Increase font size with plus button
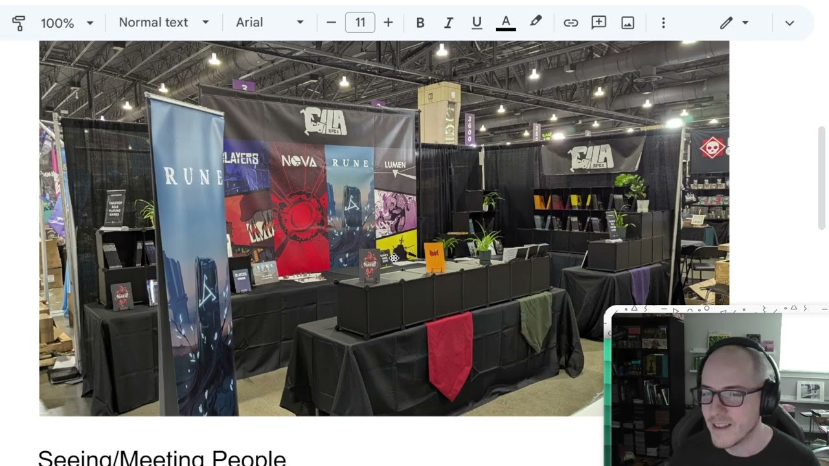Image resolution: width=829 pixels, height=466 pixels. point(388,23)
